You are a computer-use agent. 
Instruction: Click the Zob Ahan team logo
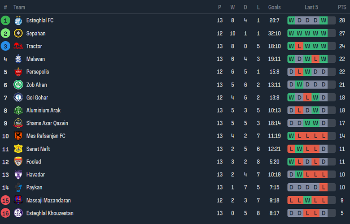point(18,85)
